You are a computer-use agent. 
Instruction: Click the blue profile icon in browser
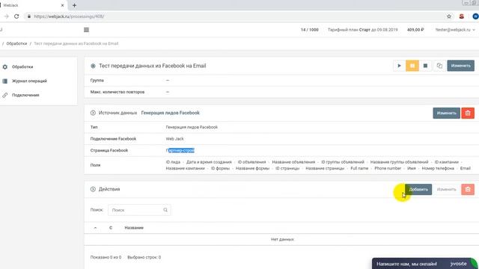(x=475, y=16)
